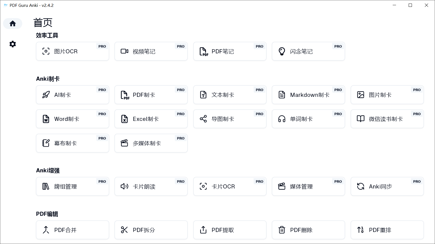
Task: Open the settings gear in sidebar
Action: pyautogui.click(x=13, y=44)
